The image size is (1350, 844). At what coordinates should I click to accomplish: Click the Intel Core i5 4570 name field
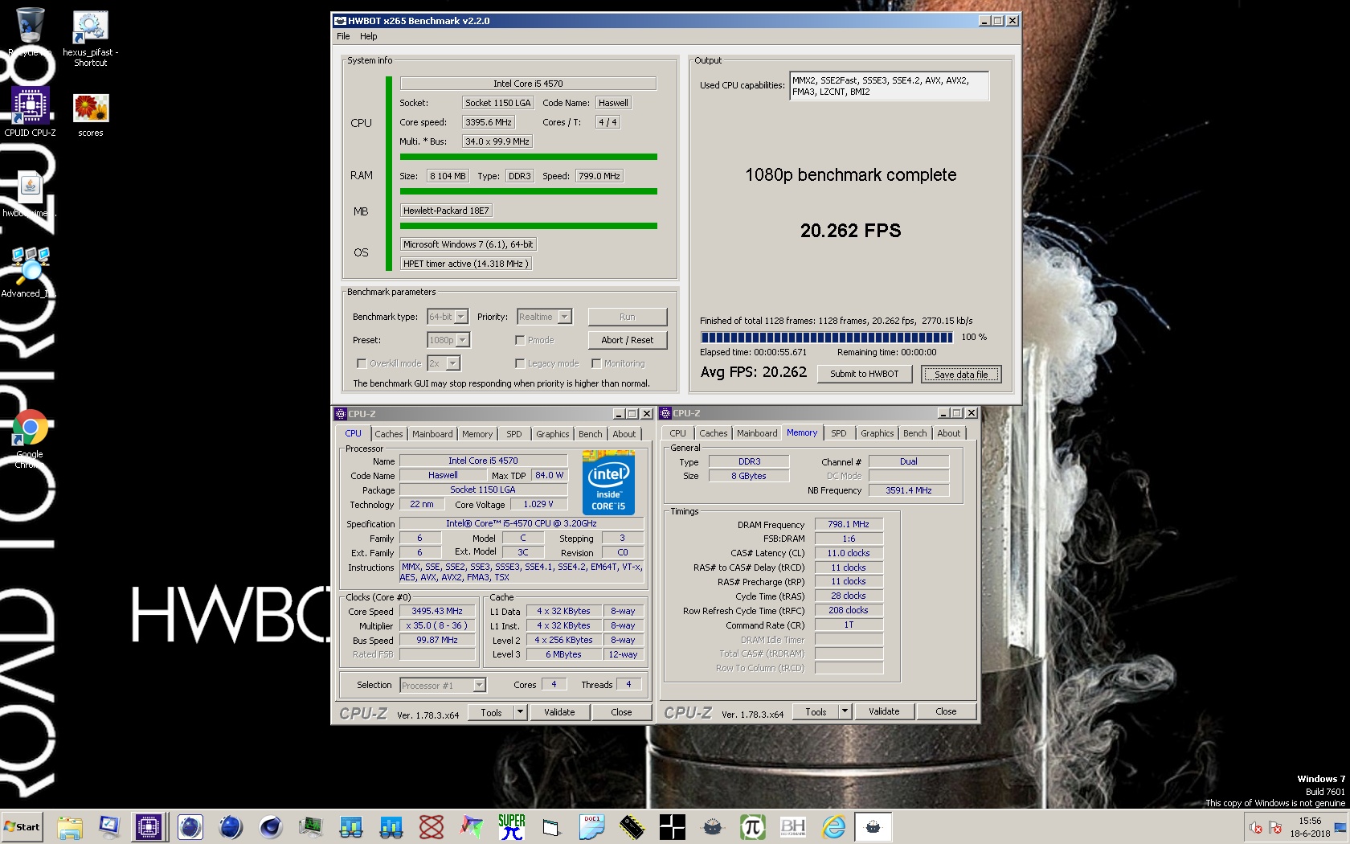(528, 84)
